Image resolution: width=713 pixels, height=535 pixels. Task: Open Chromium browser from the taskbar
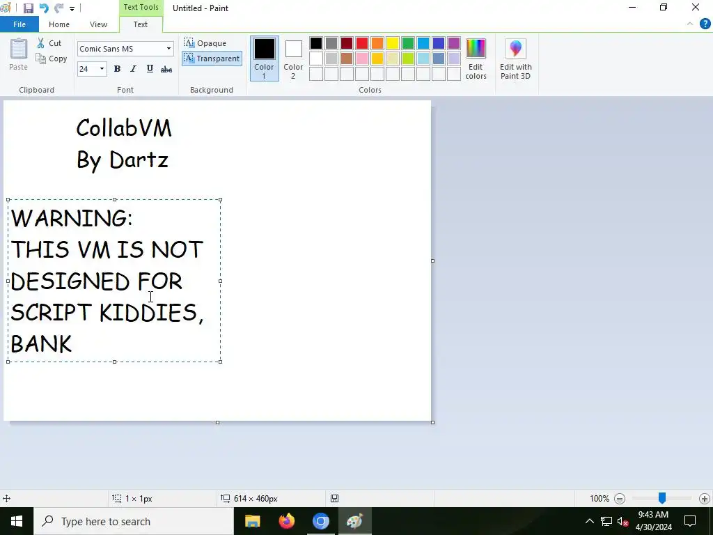click(320, 521)
